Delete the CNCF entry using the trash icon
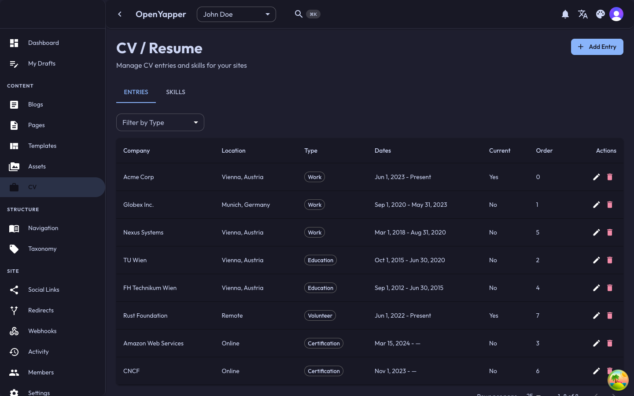The width and height of the screenshot is (634, 396). [610, 371]
